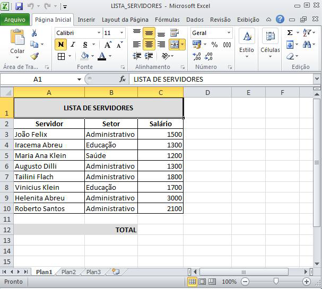This screenshot has width=322, height=289.
Task: Toggle align text left
Action: [137, 45]
